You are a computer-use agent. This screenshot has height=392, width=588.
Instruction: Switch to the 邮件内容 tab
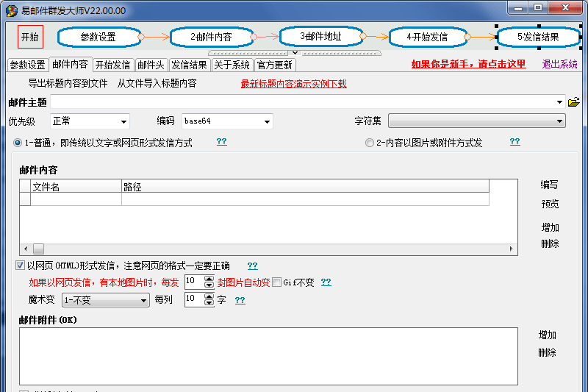click(70, 64)
